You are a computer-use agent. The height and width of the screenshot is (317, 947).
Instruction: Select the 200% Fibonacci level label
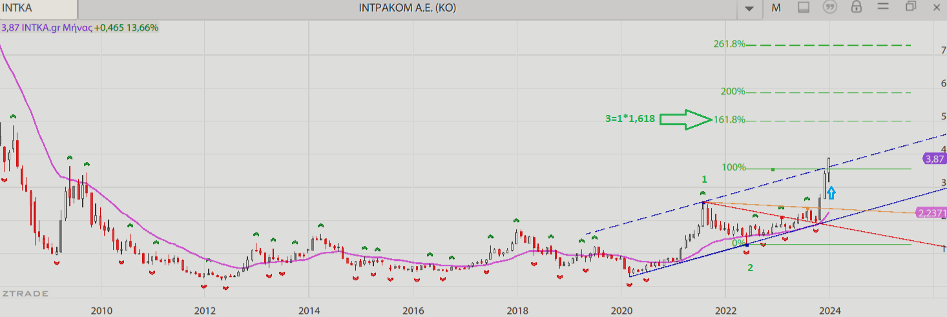tap(733, 92)
